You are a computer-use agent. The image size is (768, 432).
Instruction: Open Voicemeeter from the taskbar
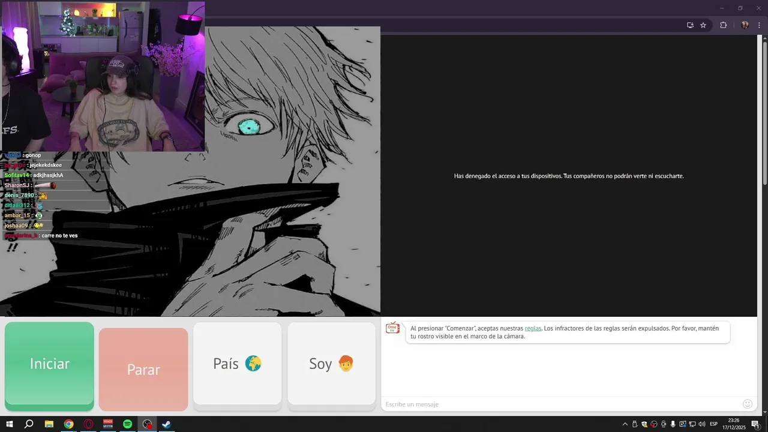[108, 424]
